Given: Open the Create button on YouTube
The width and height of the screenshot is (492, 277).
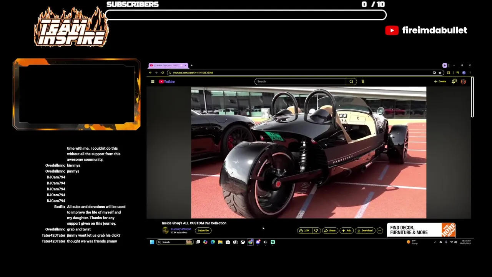Looking at the screenshot, I should click(x=440, y=82).
